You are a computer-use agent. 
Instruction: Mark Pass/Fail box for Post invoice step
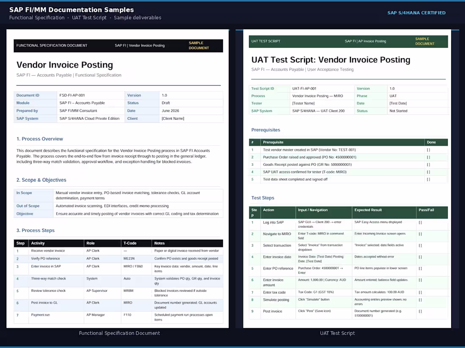point(420,311)
